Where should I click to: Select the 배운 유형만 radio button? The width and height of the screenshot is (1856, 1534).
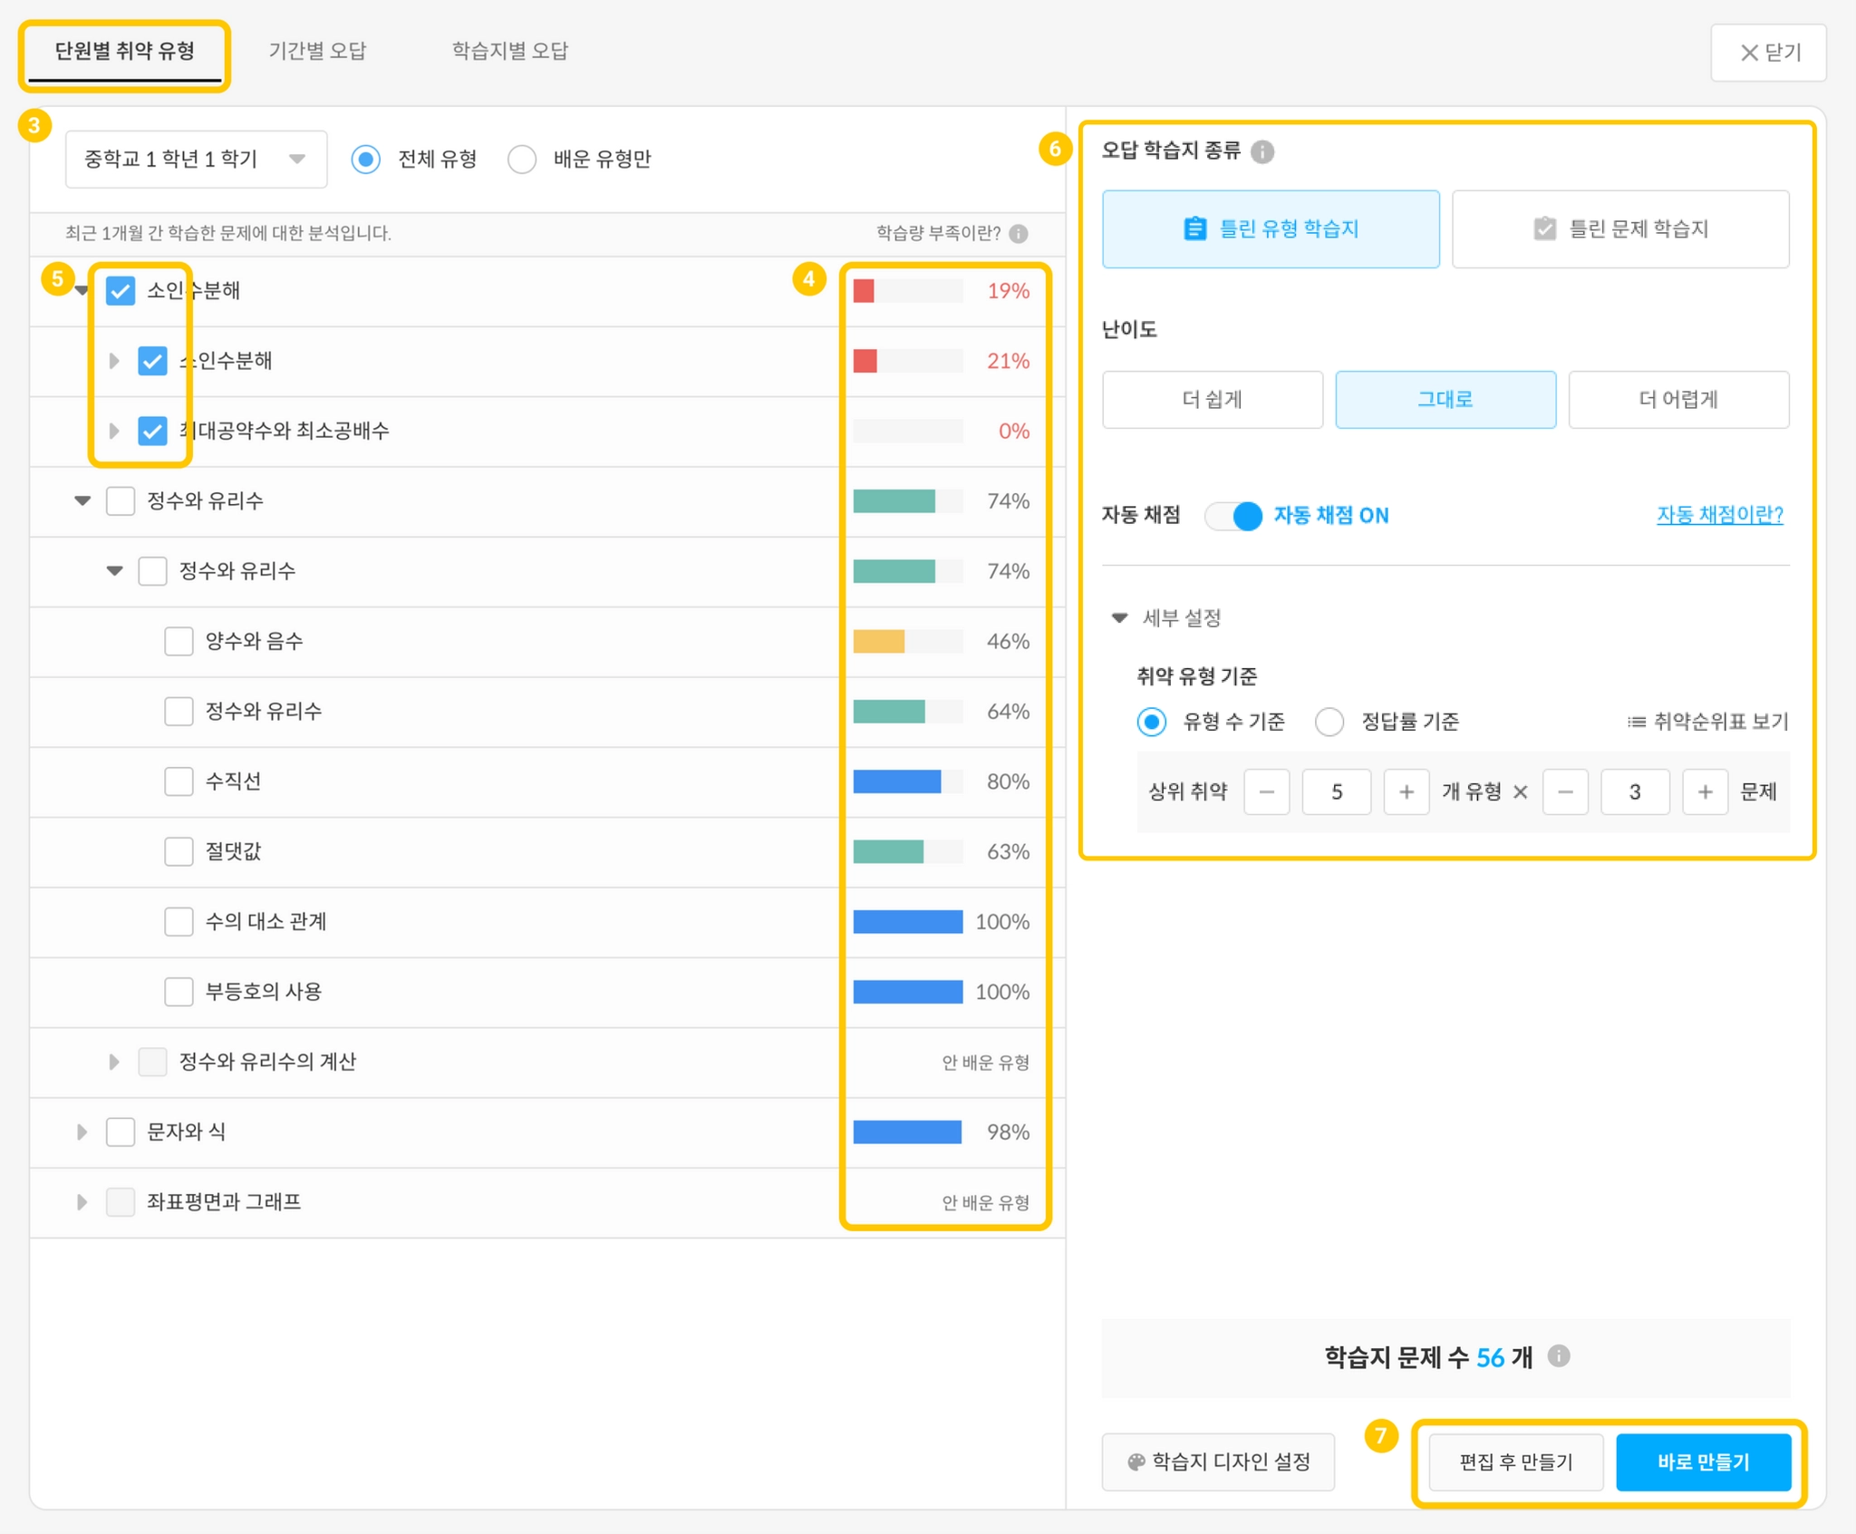coord(522,160)
